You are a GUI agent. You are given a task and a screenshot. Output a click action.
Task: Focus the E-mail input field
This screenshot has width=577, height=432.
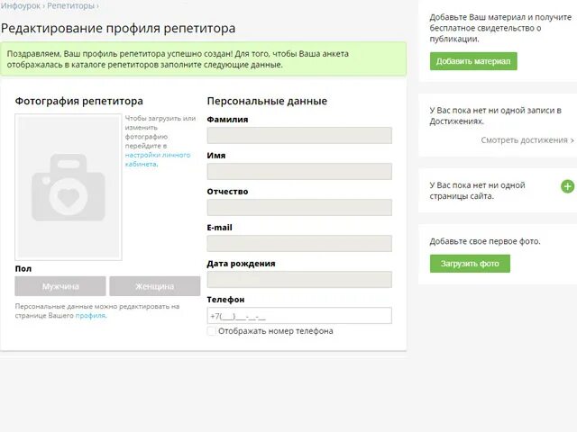coord(298,244)
